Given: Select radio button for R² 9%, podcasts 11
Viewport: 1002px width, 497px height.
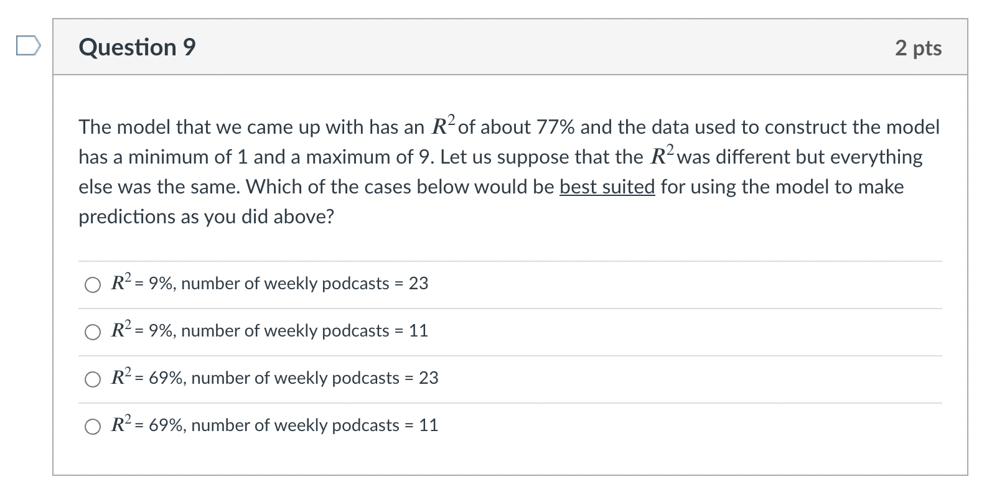Looking at the screenshot, I should 93,332.
